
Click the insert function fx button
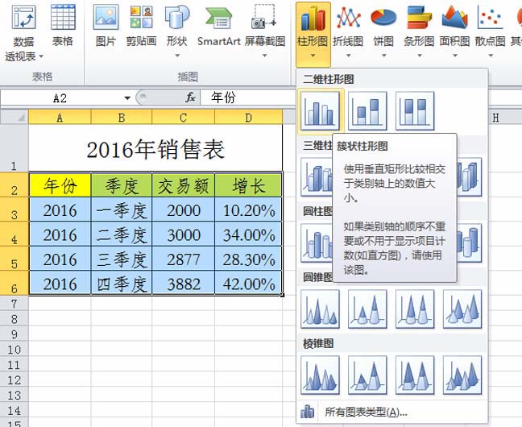[x=191, y=97]
